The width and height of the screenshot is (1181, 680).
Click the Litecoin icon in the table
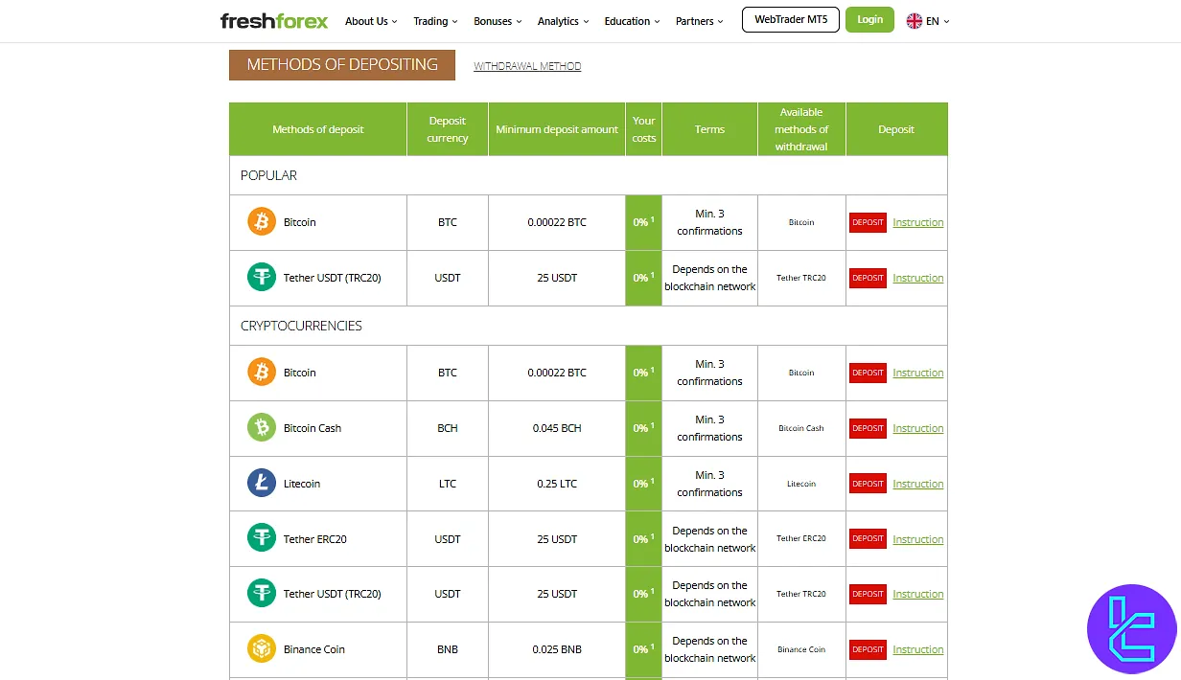(261, 484)
